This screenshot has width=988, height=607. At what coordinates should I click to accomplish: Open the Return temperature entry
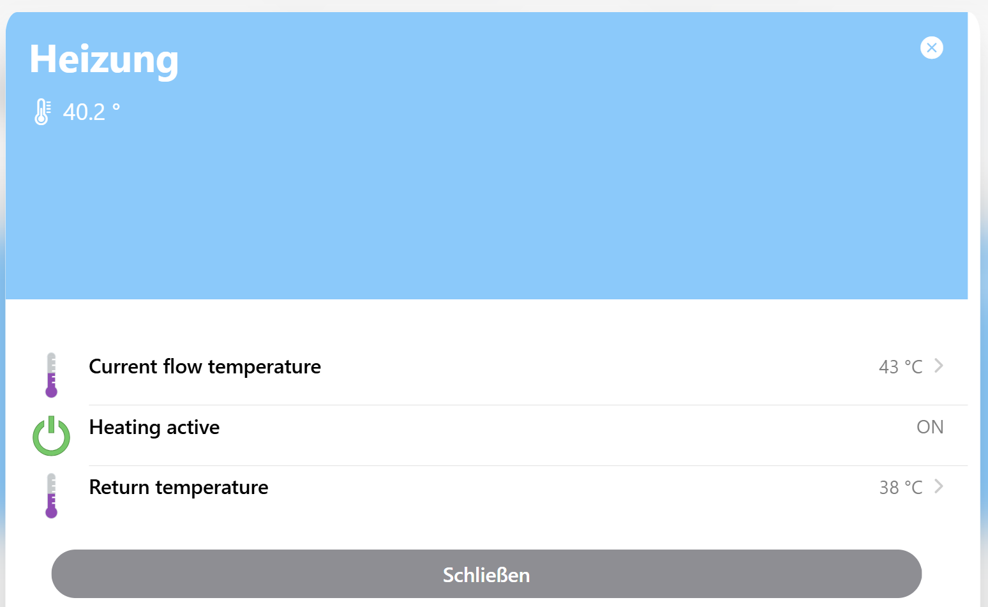(179, 488)
